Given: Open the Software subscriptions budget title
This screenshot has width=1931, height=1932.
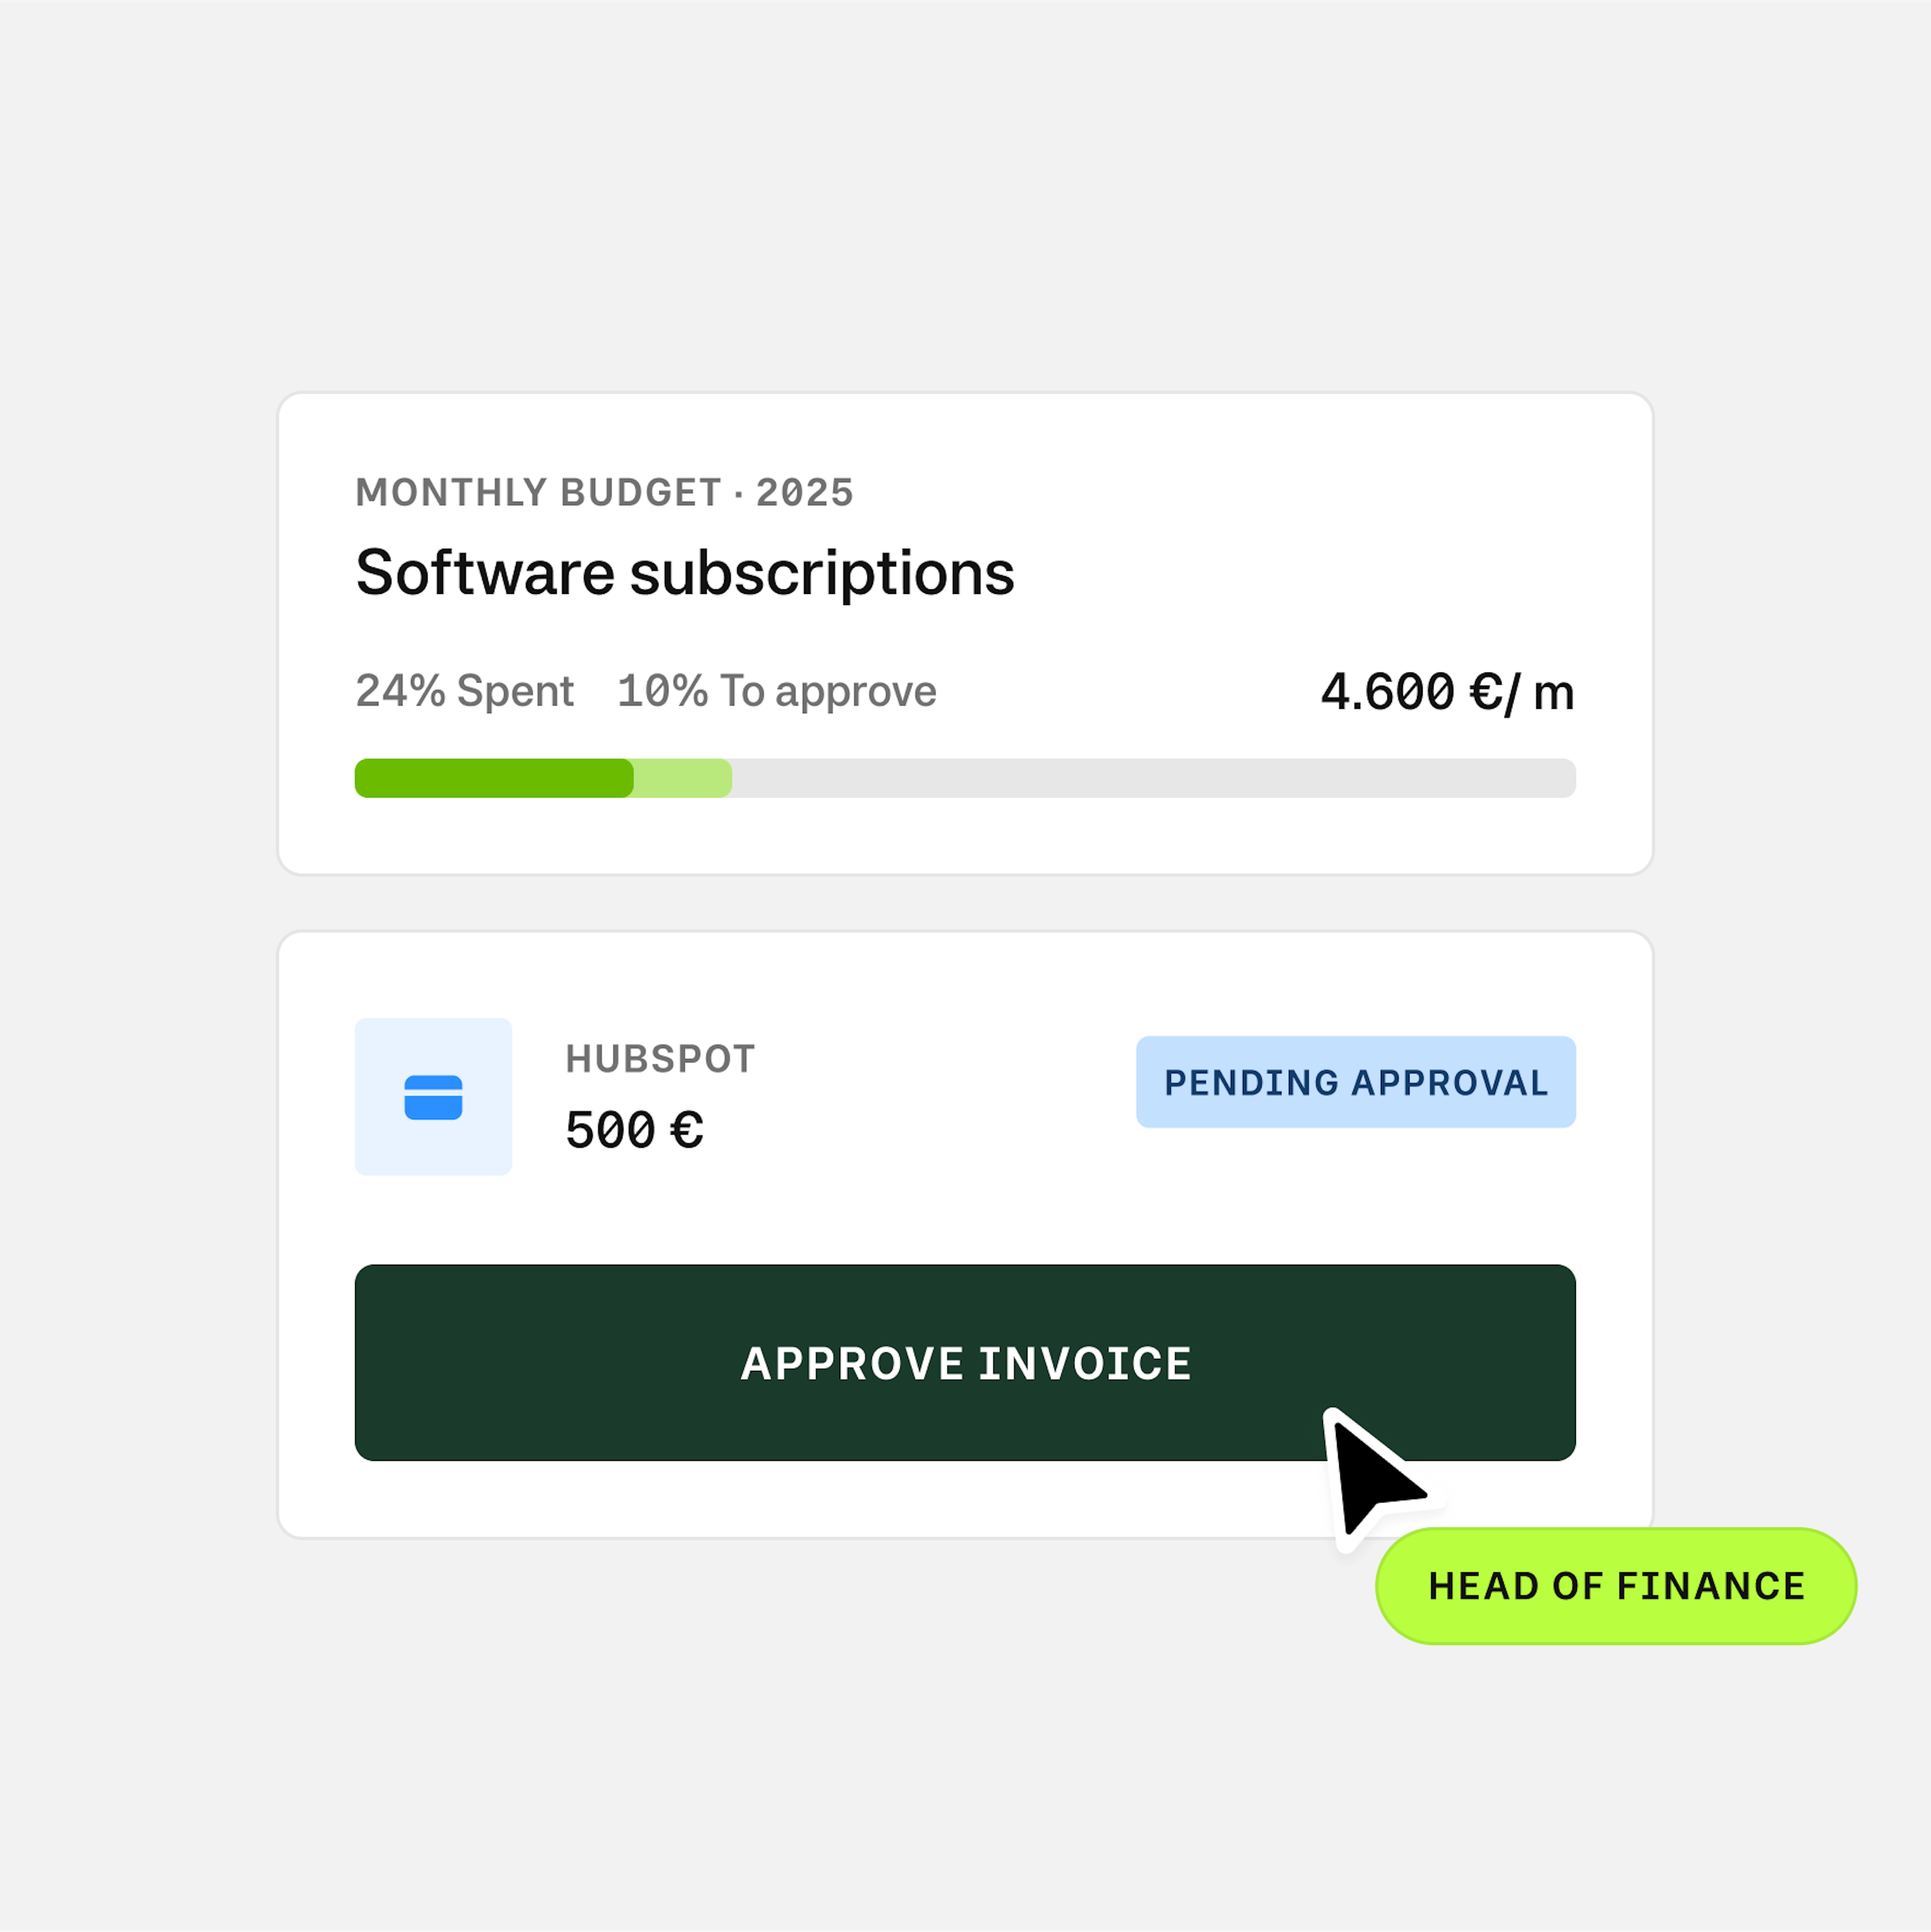Looking at the screenshot, I should tap(685, 574).
